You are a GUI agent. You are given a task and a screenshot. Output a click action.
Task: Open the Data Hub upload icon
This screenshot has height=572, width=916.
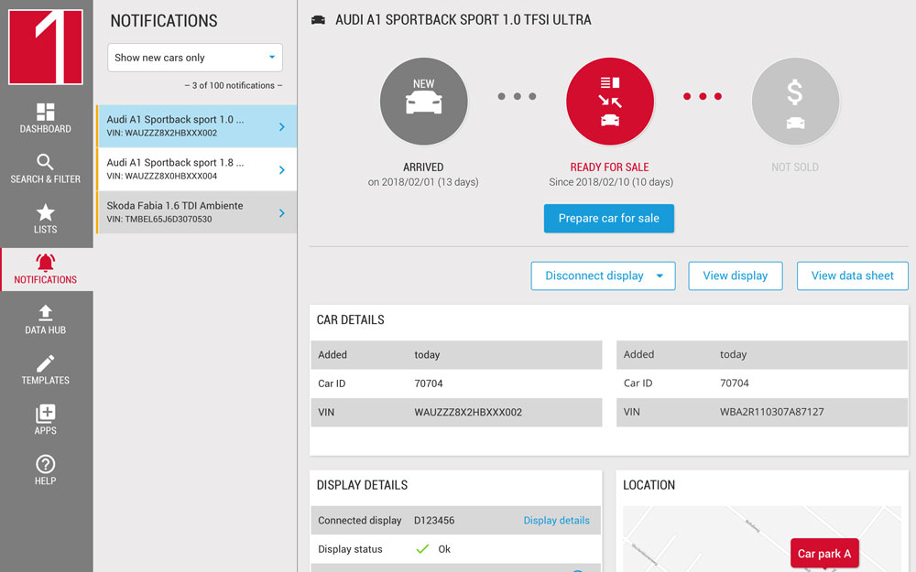pyautogui.click(x=45, y=313)
